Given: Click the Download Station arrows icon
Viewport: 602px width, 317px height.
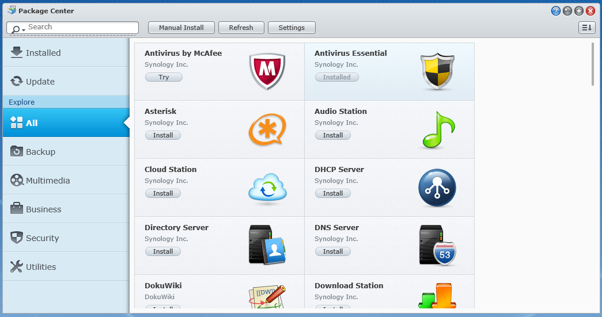Looking at the screenshot, I should 437,296.
